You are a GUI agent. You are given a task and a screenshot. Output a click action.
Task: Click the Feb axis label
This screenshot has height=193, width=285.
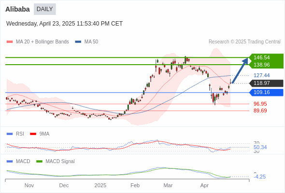tap(135, 185)
